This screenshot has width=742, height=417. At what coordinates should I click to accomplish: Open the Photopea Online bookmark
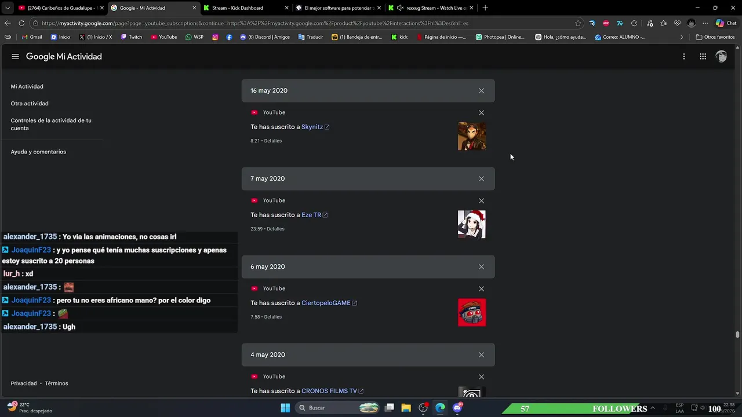point(500,37)
